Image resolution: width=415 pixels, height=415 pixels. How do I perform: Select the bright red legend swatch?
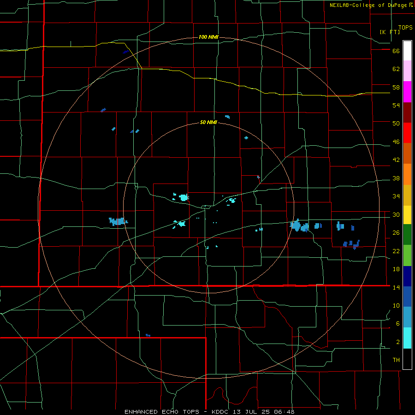[x=407, y=133]
